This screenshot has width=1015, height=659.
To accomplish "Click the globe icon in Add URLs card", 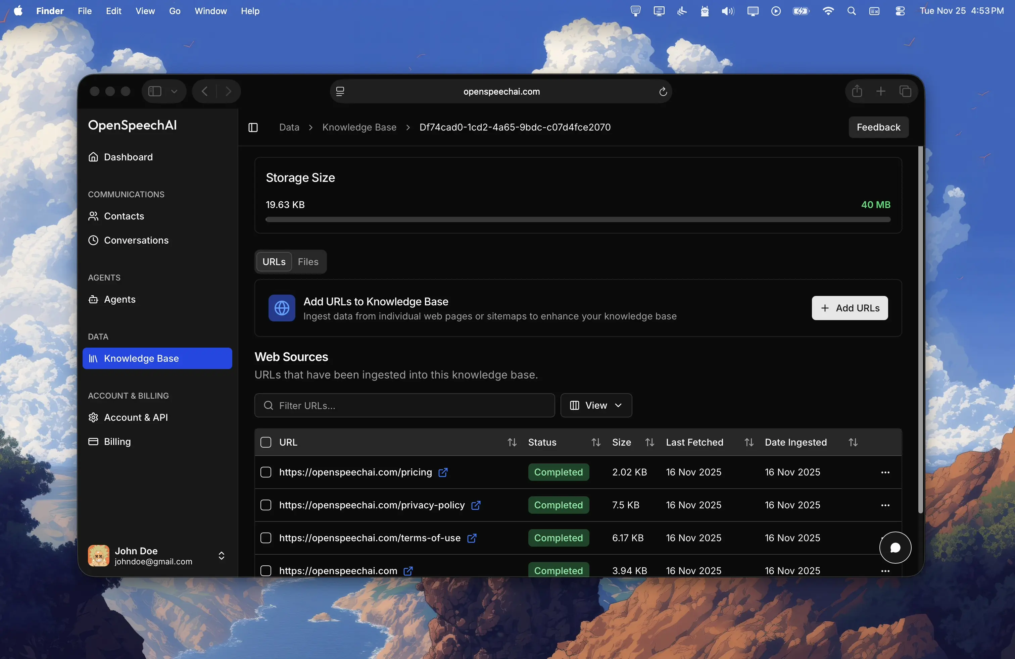I will point(282,308).
